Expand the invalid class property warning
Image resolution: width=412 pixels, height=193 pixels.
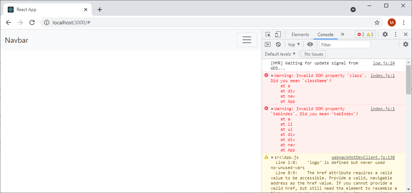273,76
